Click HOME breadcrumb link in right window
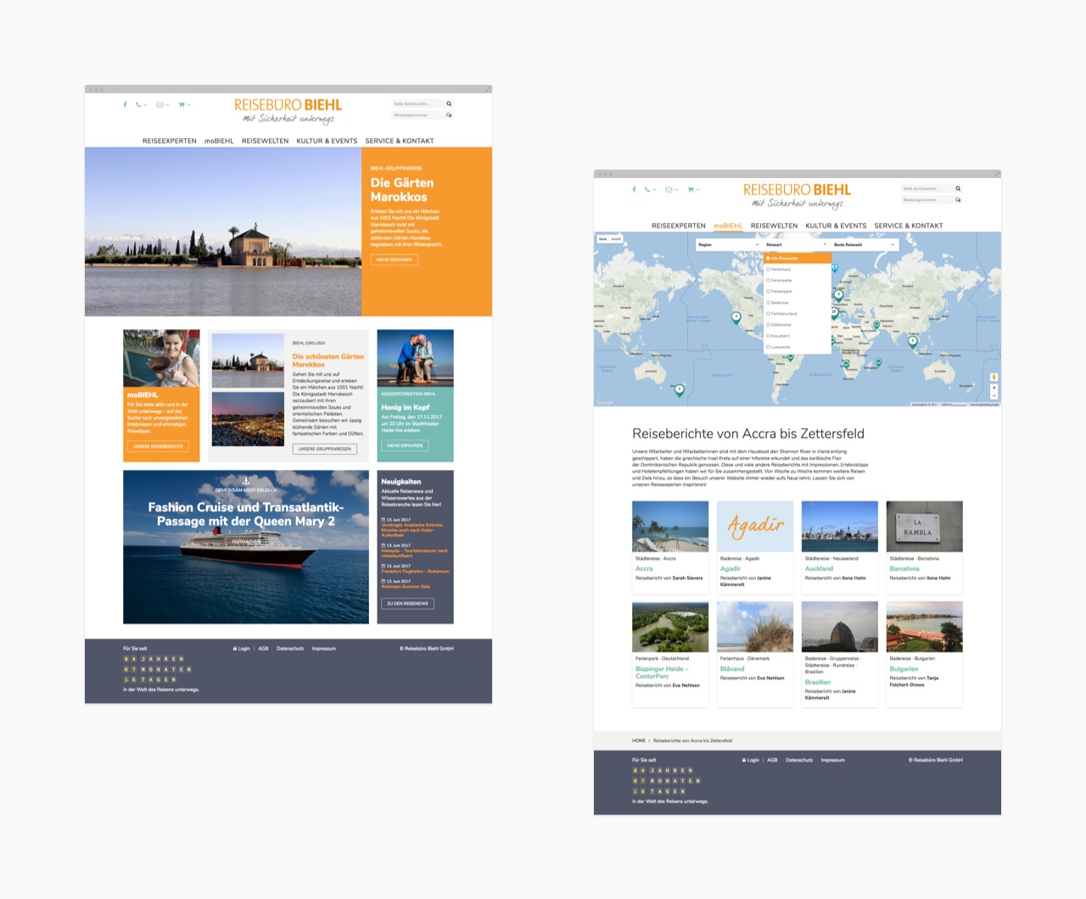 click(639, 740)
